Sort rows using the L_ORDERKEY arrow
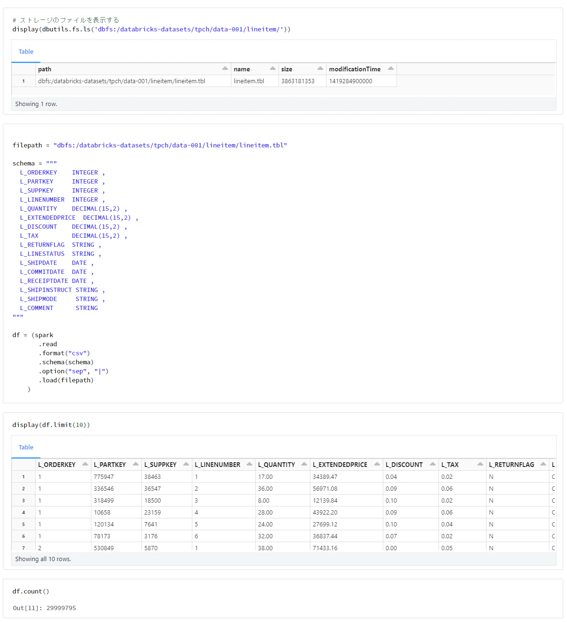Image resolution: width=567 pixels, height=622 pixels. click(x=85, y=464)
